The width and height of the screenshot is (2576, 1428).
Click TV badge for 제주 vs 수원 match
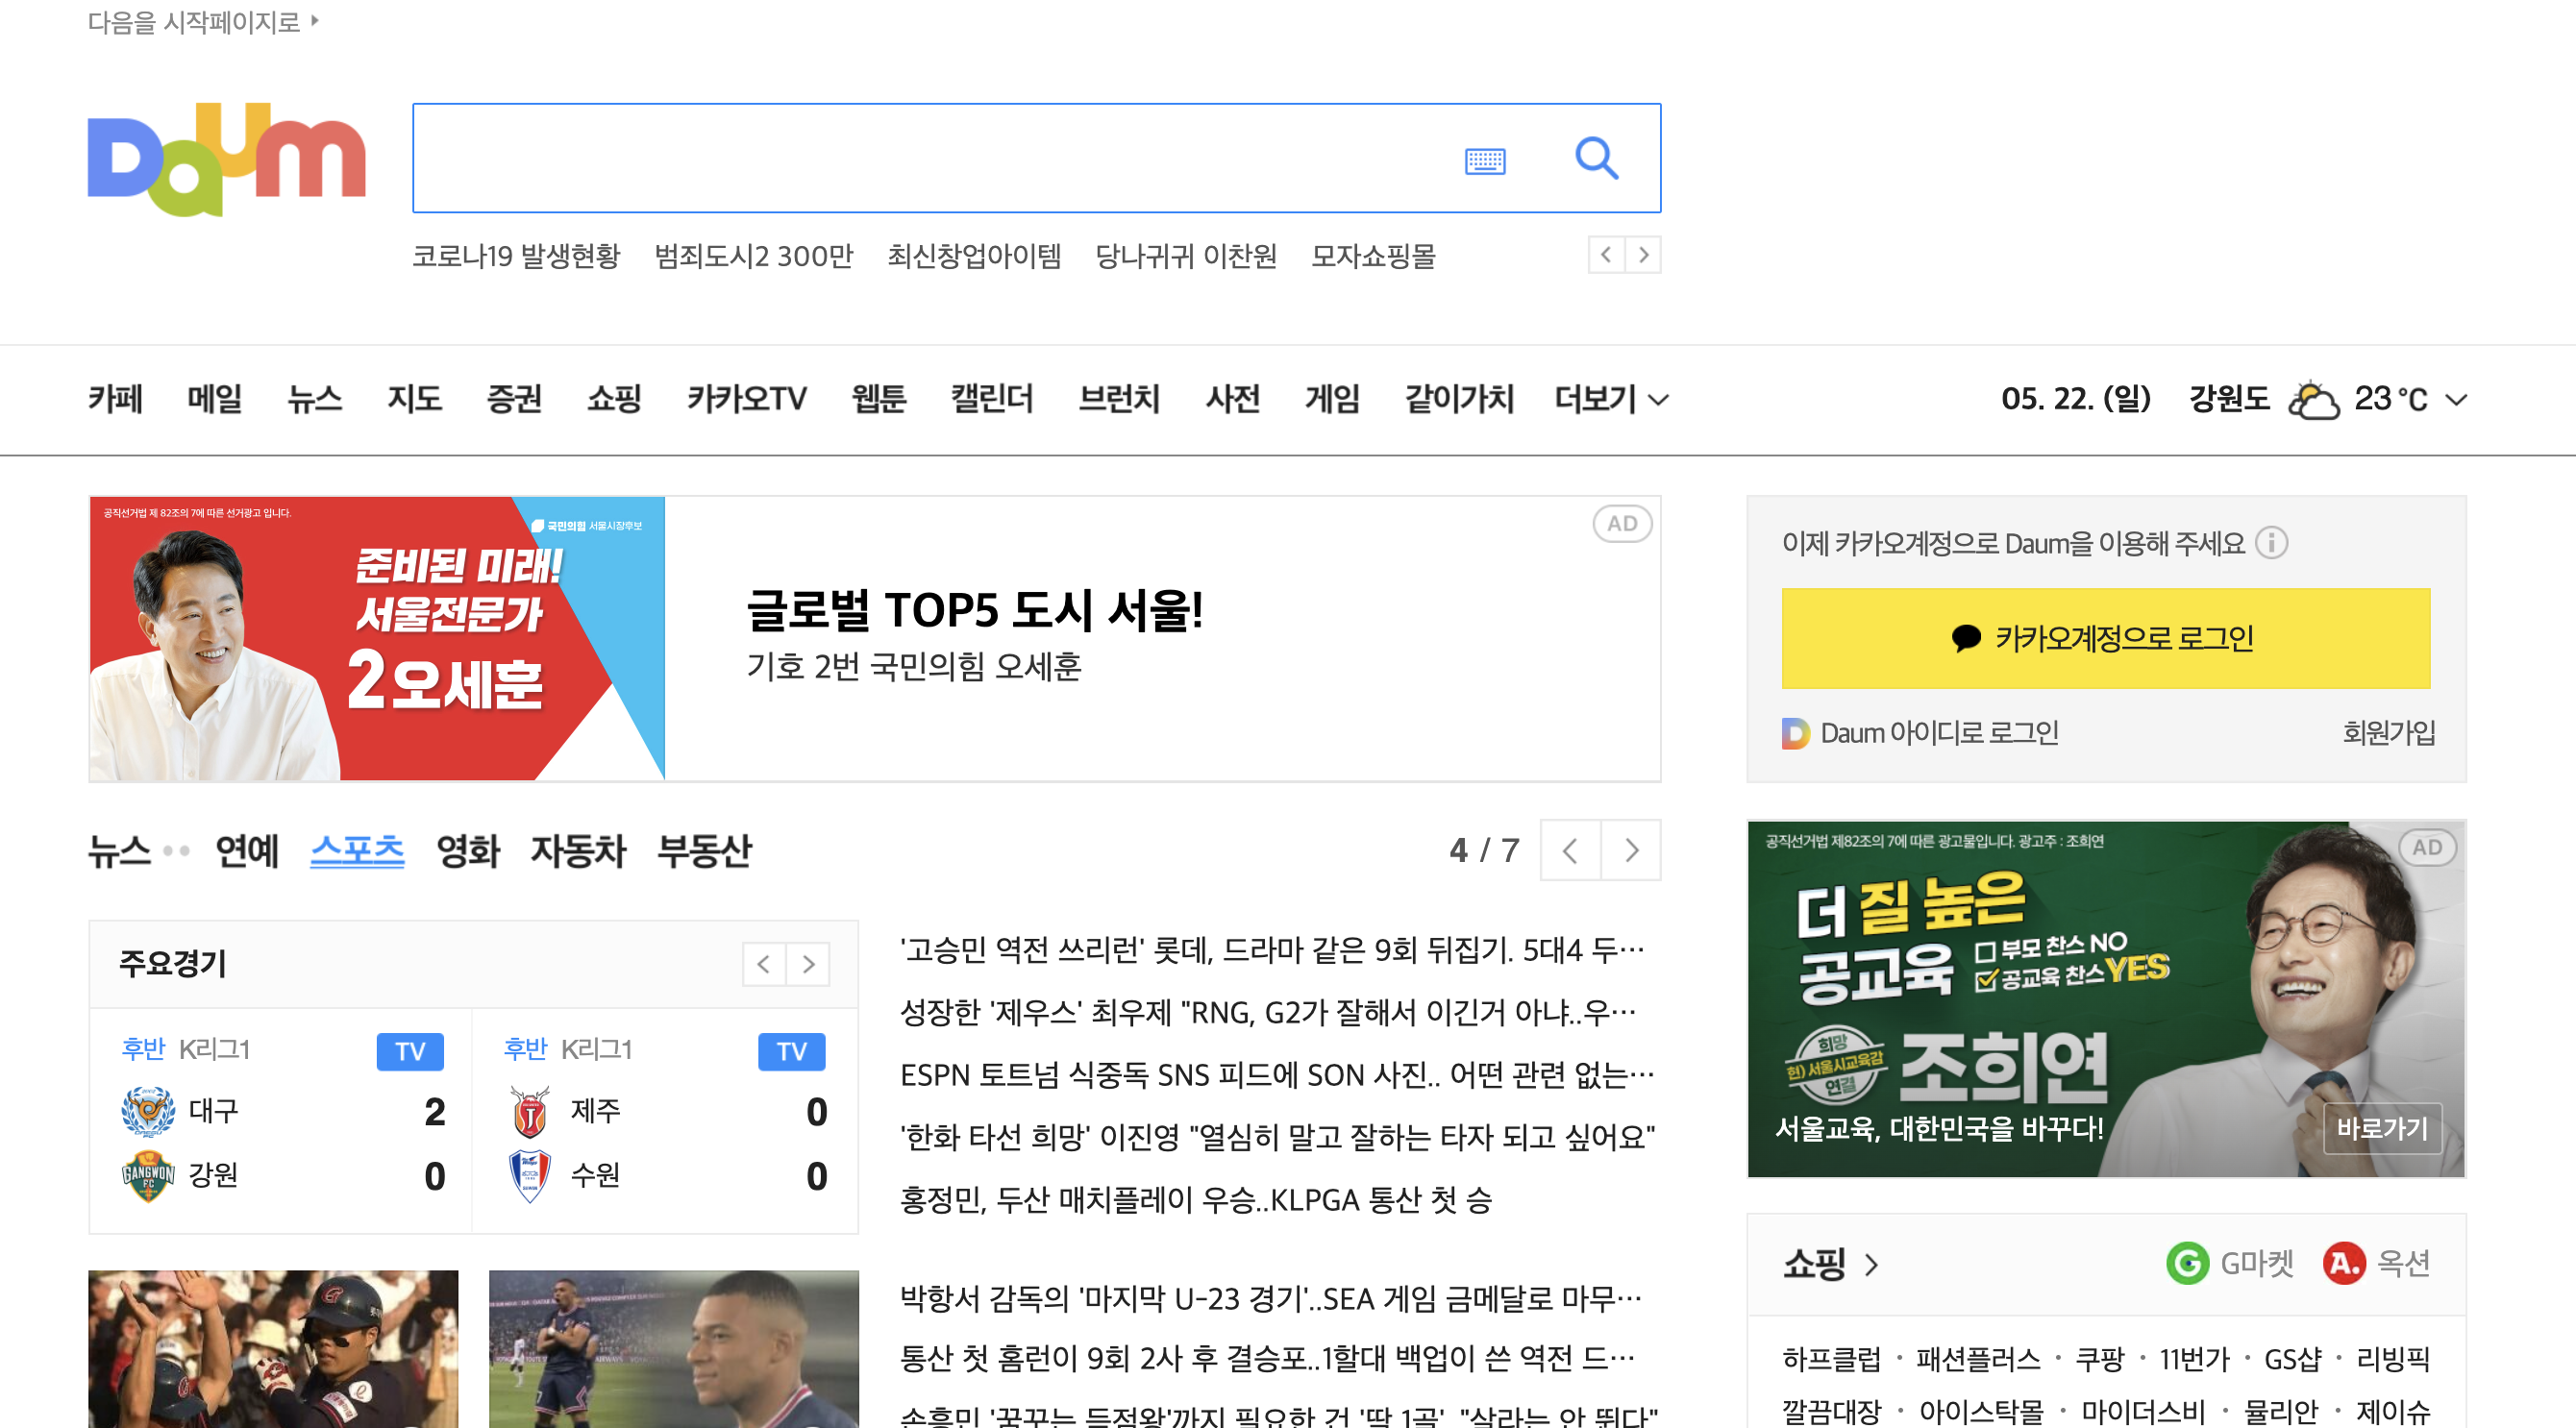(x=791, y=1051)
